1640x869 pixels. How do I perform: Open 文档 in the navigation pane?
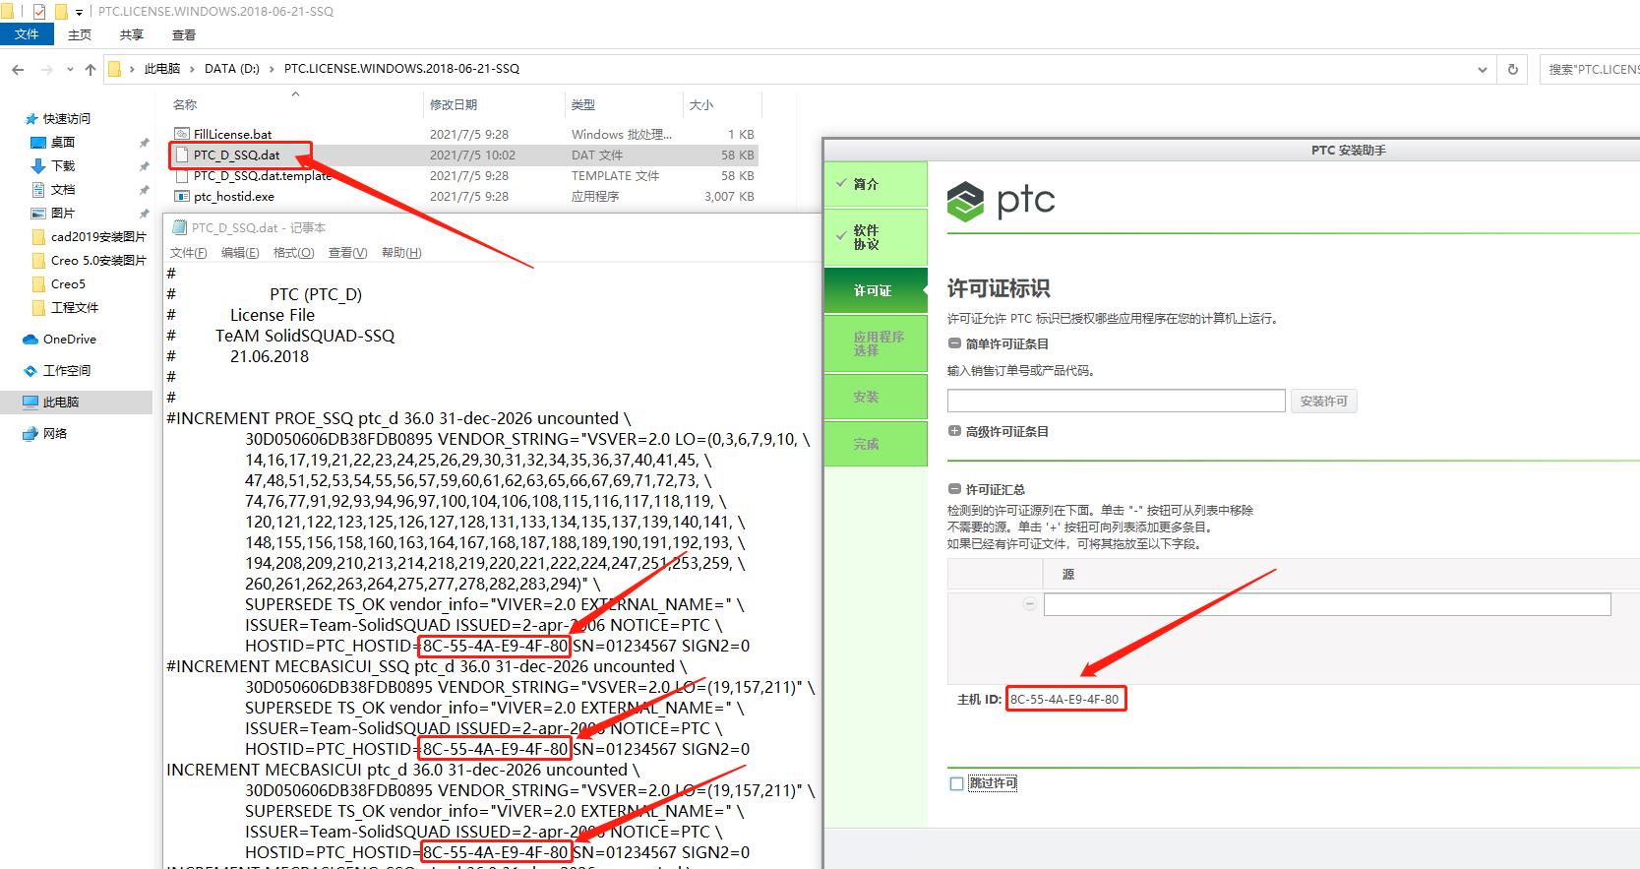click(63, 189)
